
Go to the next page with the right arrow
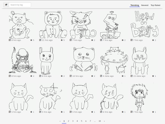(104, 121)
